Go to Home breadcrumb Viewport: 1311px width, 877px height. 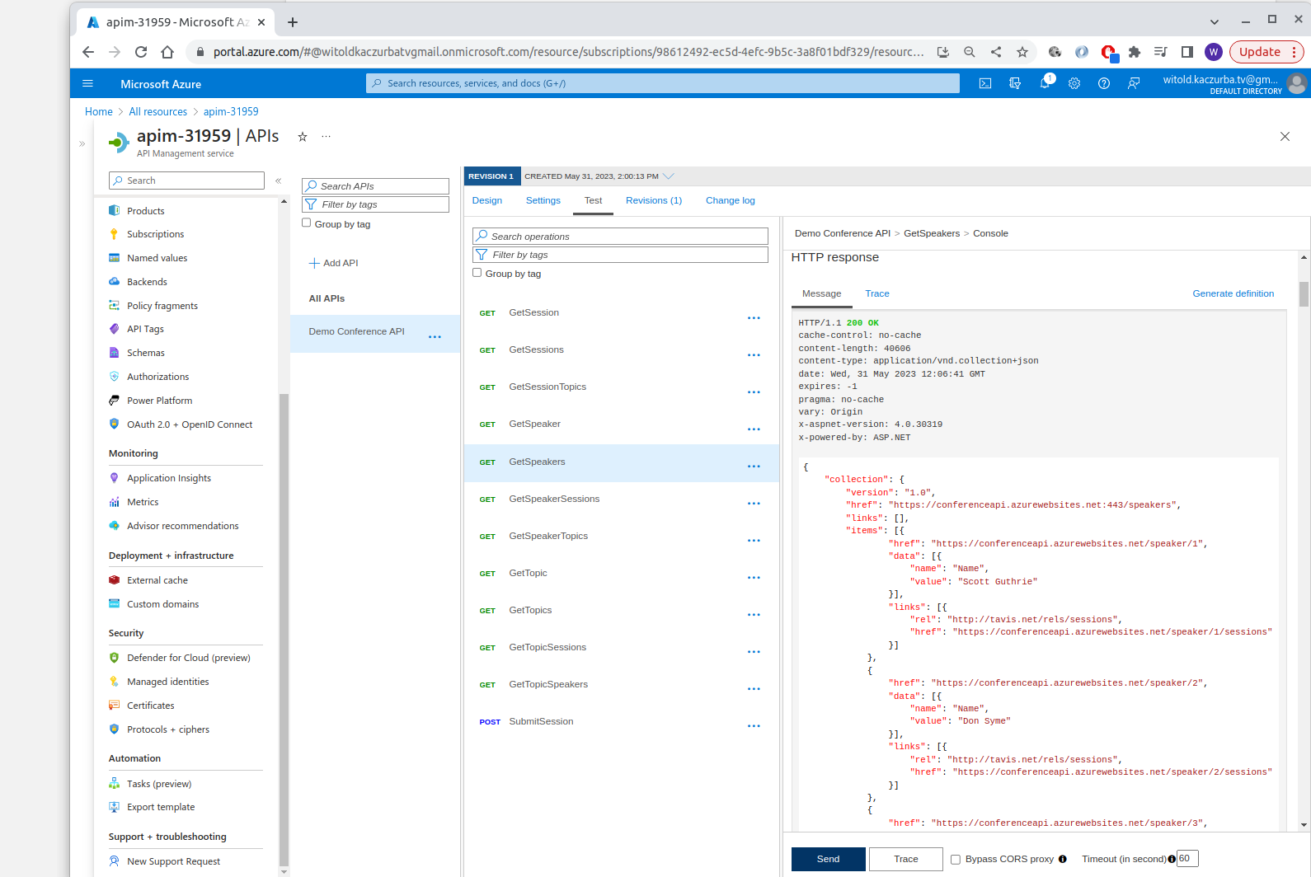tap(99, 111)
